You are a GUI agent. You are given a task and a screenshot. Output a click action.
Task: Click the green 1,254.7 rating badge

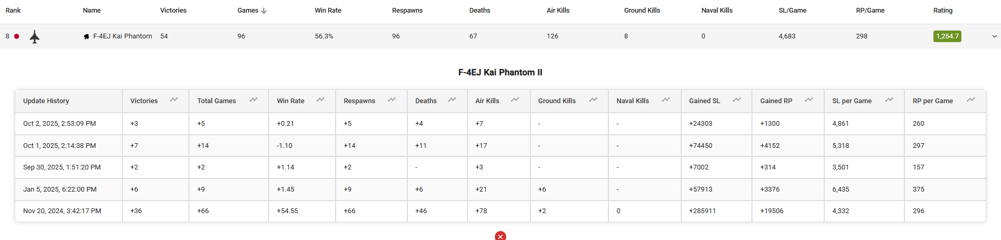coord(947,36)
